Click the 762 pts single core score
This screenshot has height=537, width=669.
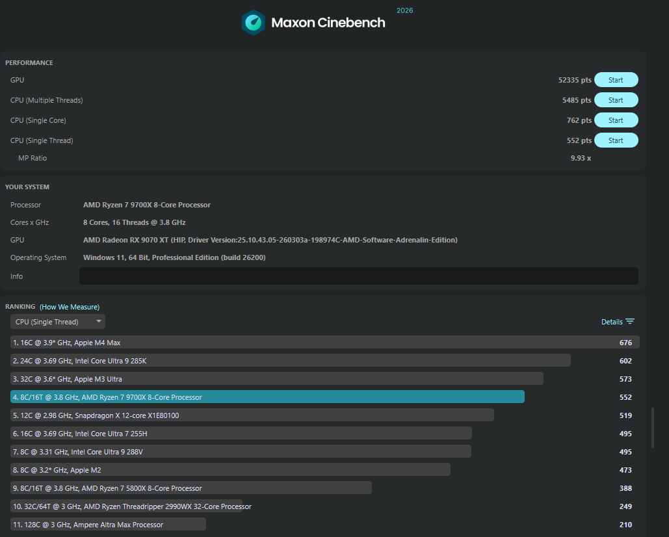[x=579, y=120]
